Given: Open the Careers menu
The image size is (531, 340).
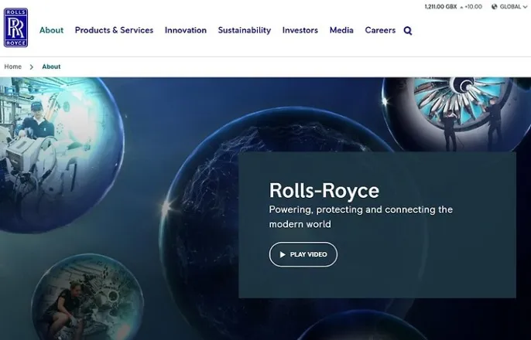Looking at the screenshot, I should tap(380, 30).
